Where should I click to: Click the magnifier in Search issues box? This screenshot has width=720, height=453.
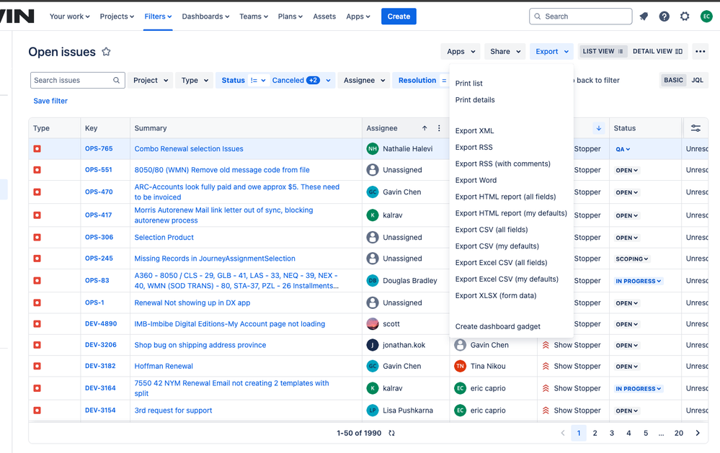117,81
